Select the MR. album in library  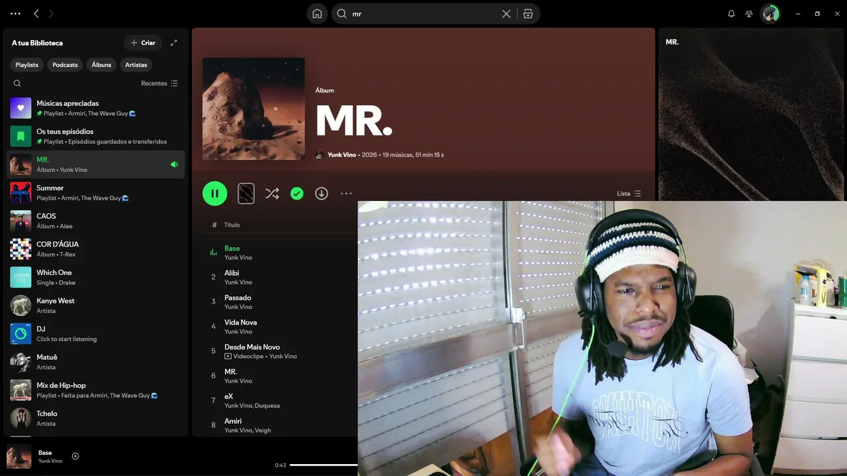click(96, 165)
